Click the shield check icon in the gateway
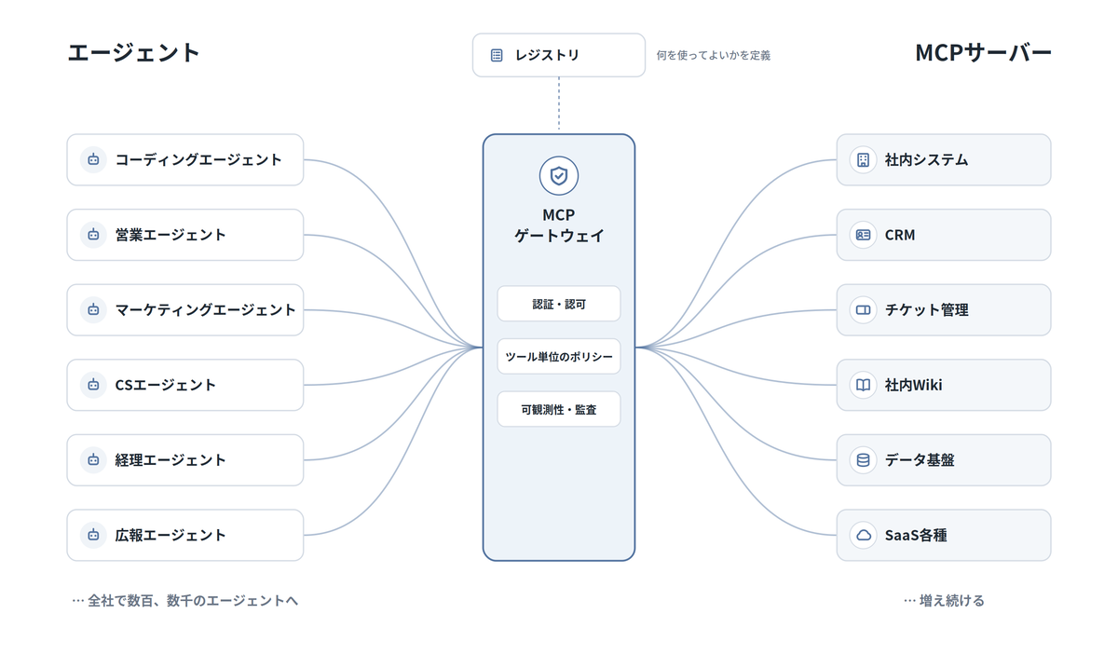The image size is (1118, 655). click(559, 175)
